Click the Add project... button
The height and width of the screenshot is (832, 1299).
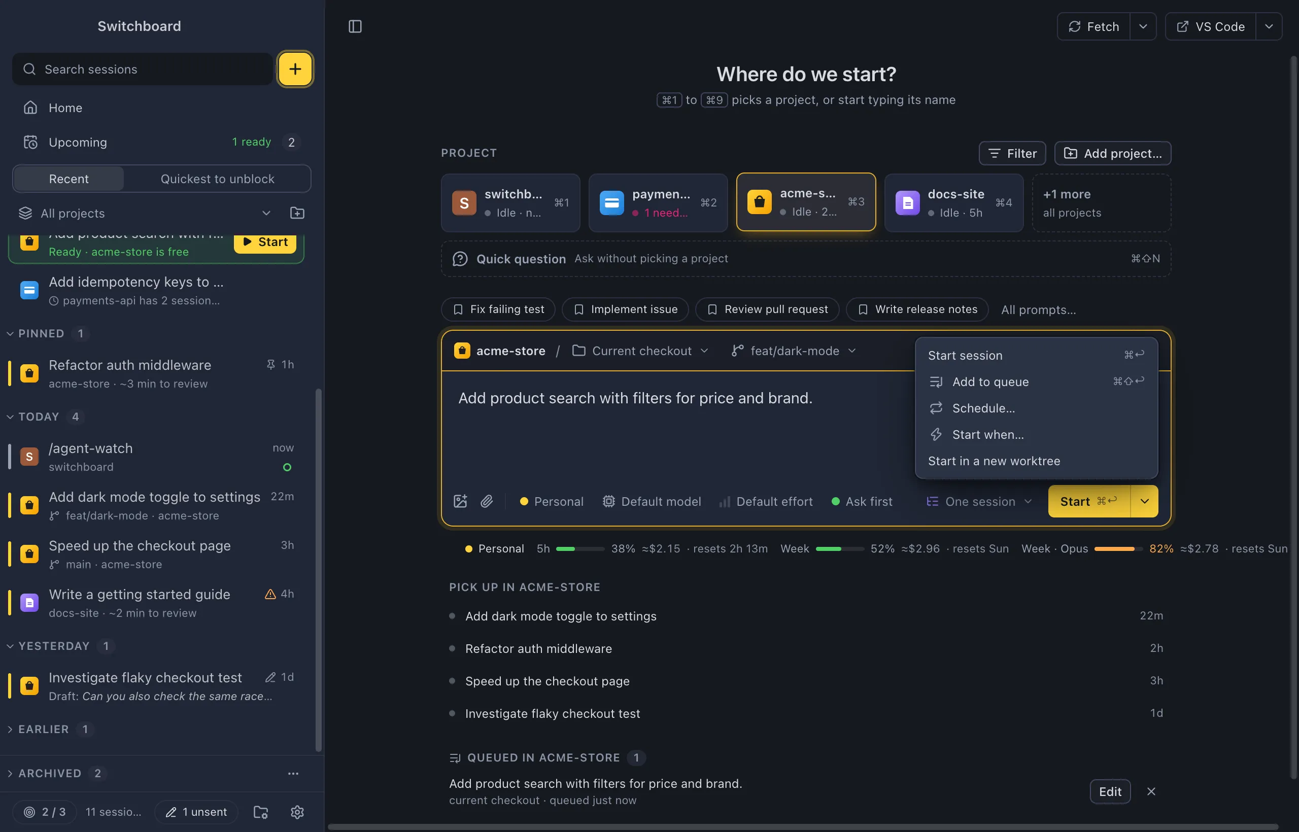click(1113, 153)
